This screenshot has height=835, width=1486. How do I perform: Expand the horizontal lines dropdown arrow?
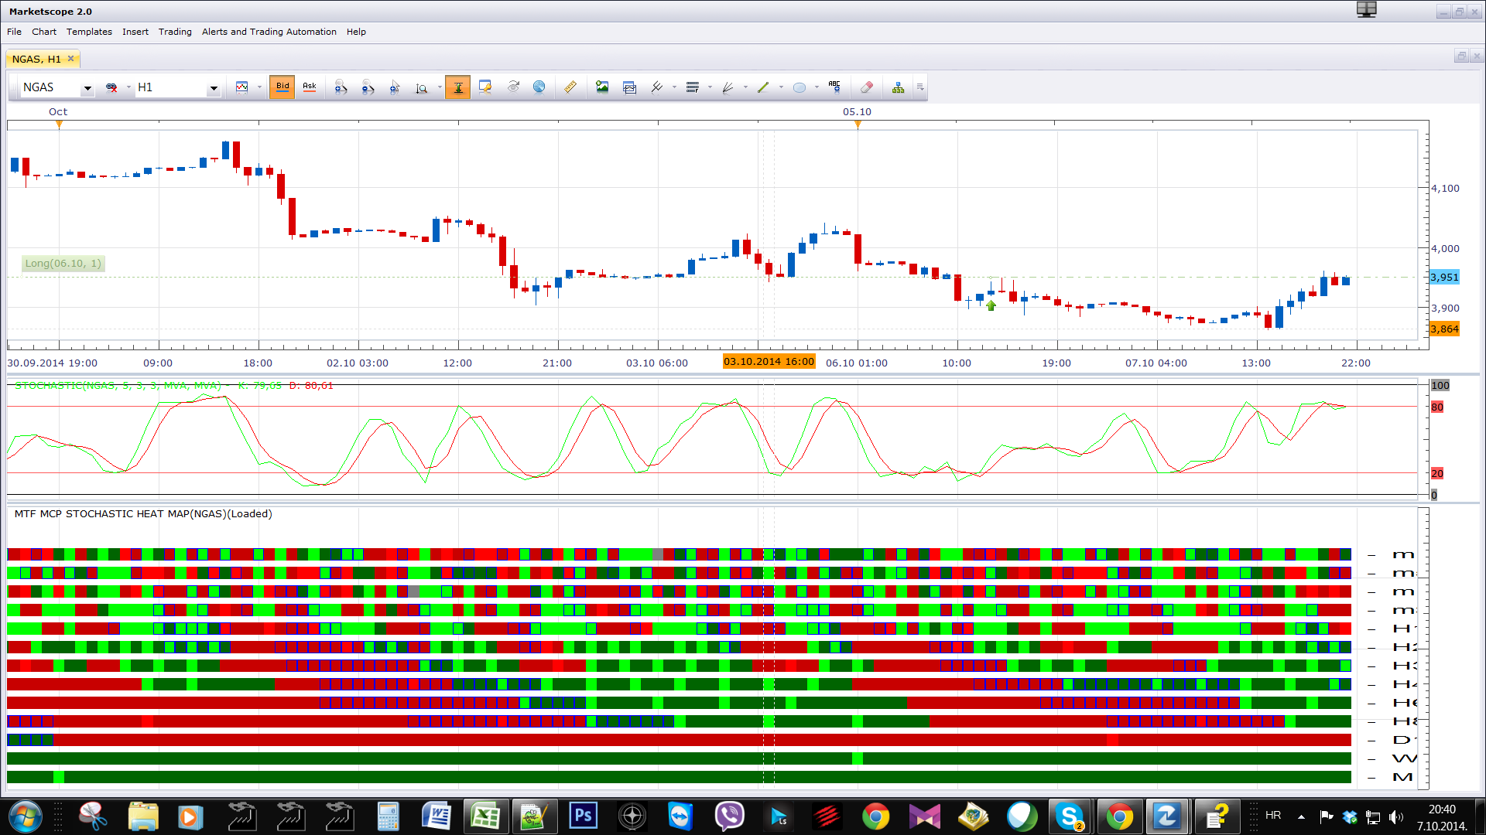pos(710,87)
